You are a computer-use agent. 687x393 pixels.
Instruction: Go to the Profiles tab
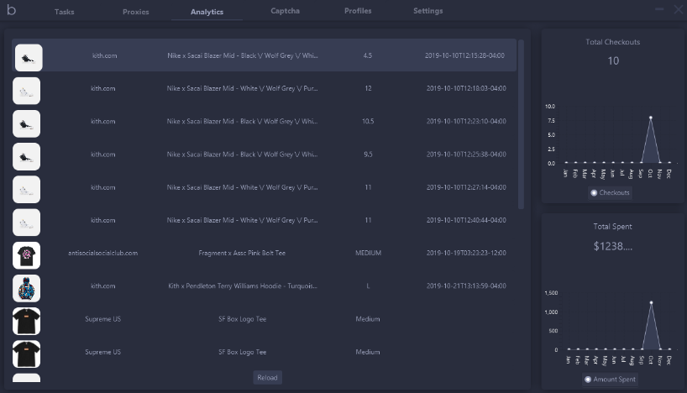[358, 11]
